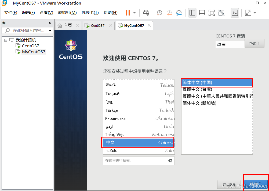
Task: Open the 帮助(H) menu
Action: coord(111,13)
